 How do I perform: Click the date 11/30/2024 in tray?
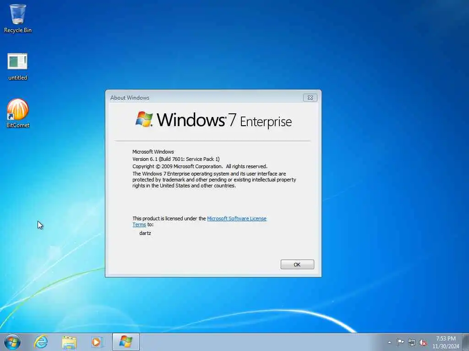[x=446, y=346]
